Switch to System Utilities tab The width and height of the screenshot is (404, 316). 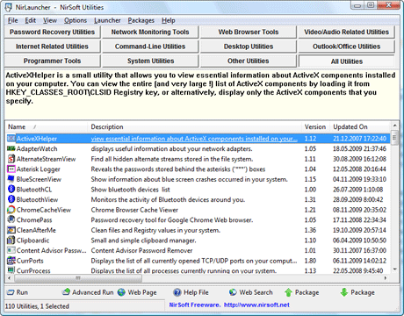point(150,61)
